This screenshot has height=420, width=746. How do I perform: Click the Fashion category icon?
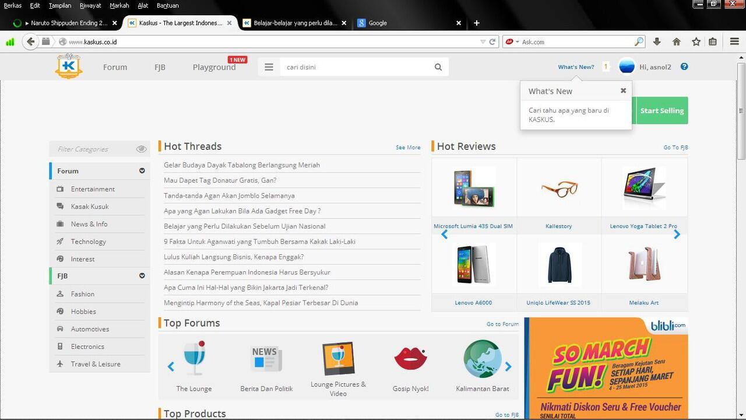pyautogui.click(x=60, y=294)
